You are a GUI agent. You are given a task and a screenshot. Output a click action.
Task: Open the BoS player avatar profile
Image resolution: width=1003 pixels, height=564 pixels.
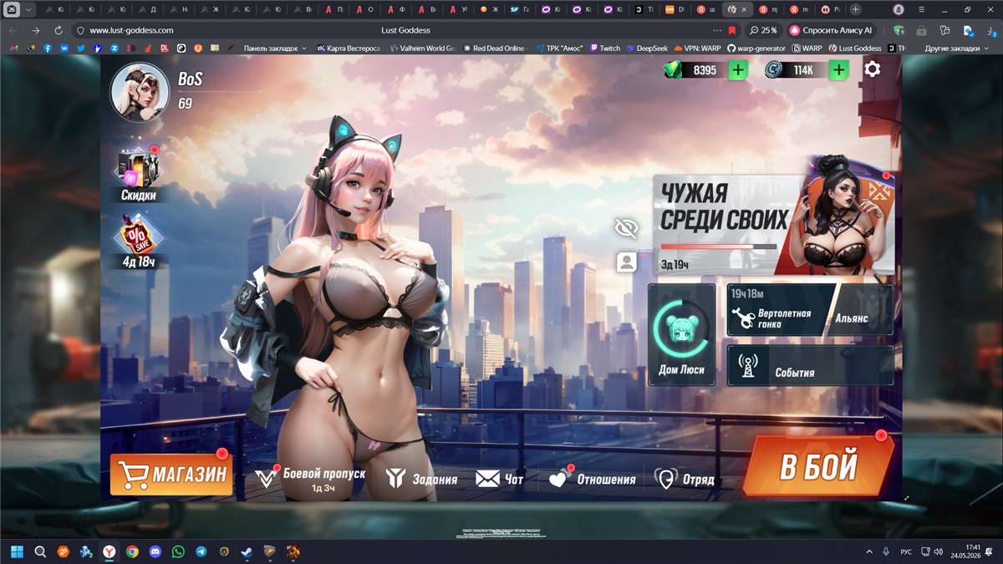pyautogui.click(x=140, y=91)
